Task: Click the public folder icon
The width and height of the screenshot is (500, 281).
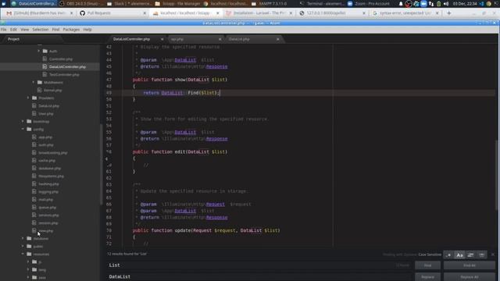Action: click(29, 247)
